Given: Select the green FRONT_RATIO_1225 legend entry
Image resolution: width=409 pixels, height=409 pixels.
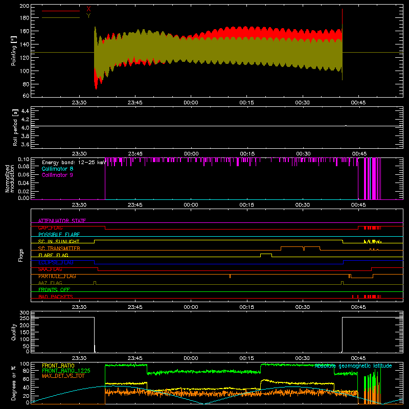Looking at the screenshot, I should [x=66, y=371].
